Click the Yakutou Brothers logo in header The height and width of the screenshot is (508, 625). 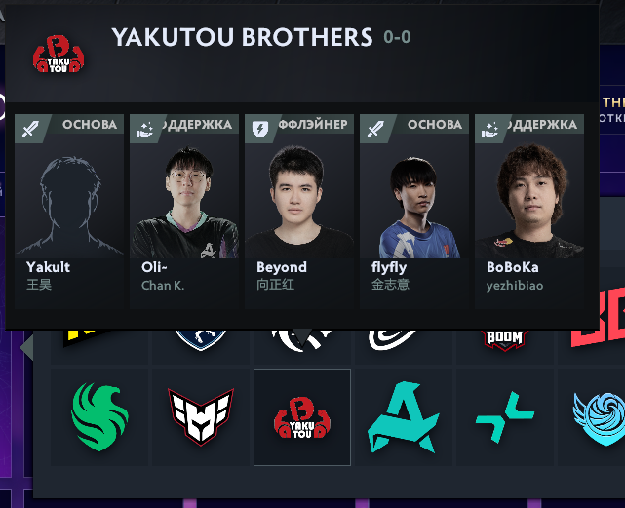tap(59, 54)
